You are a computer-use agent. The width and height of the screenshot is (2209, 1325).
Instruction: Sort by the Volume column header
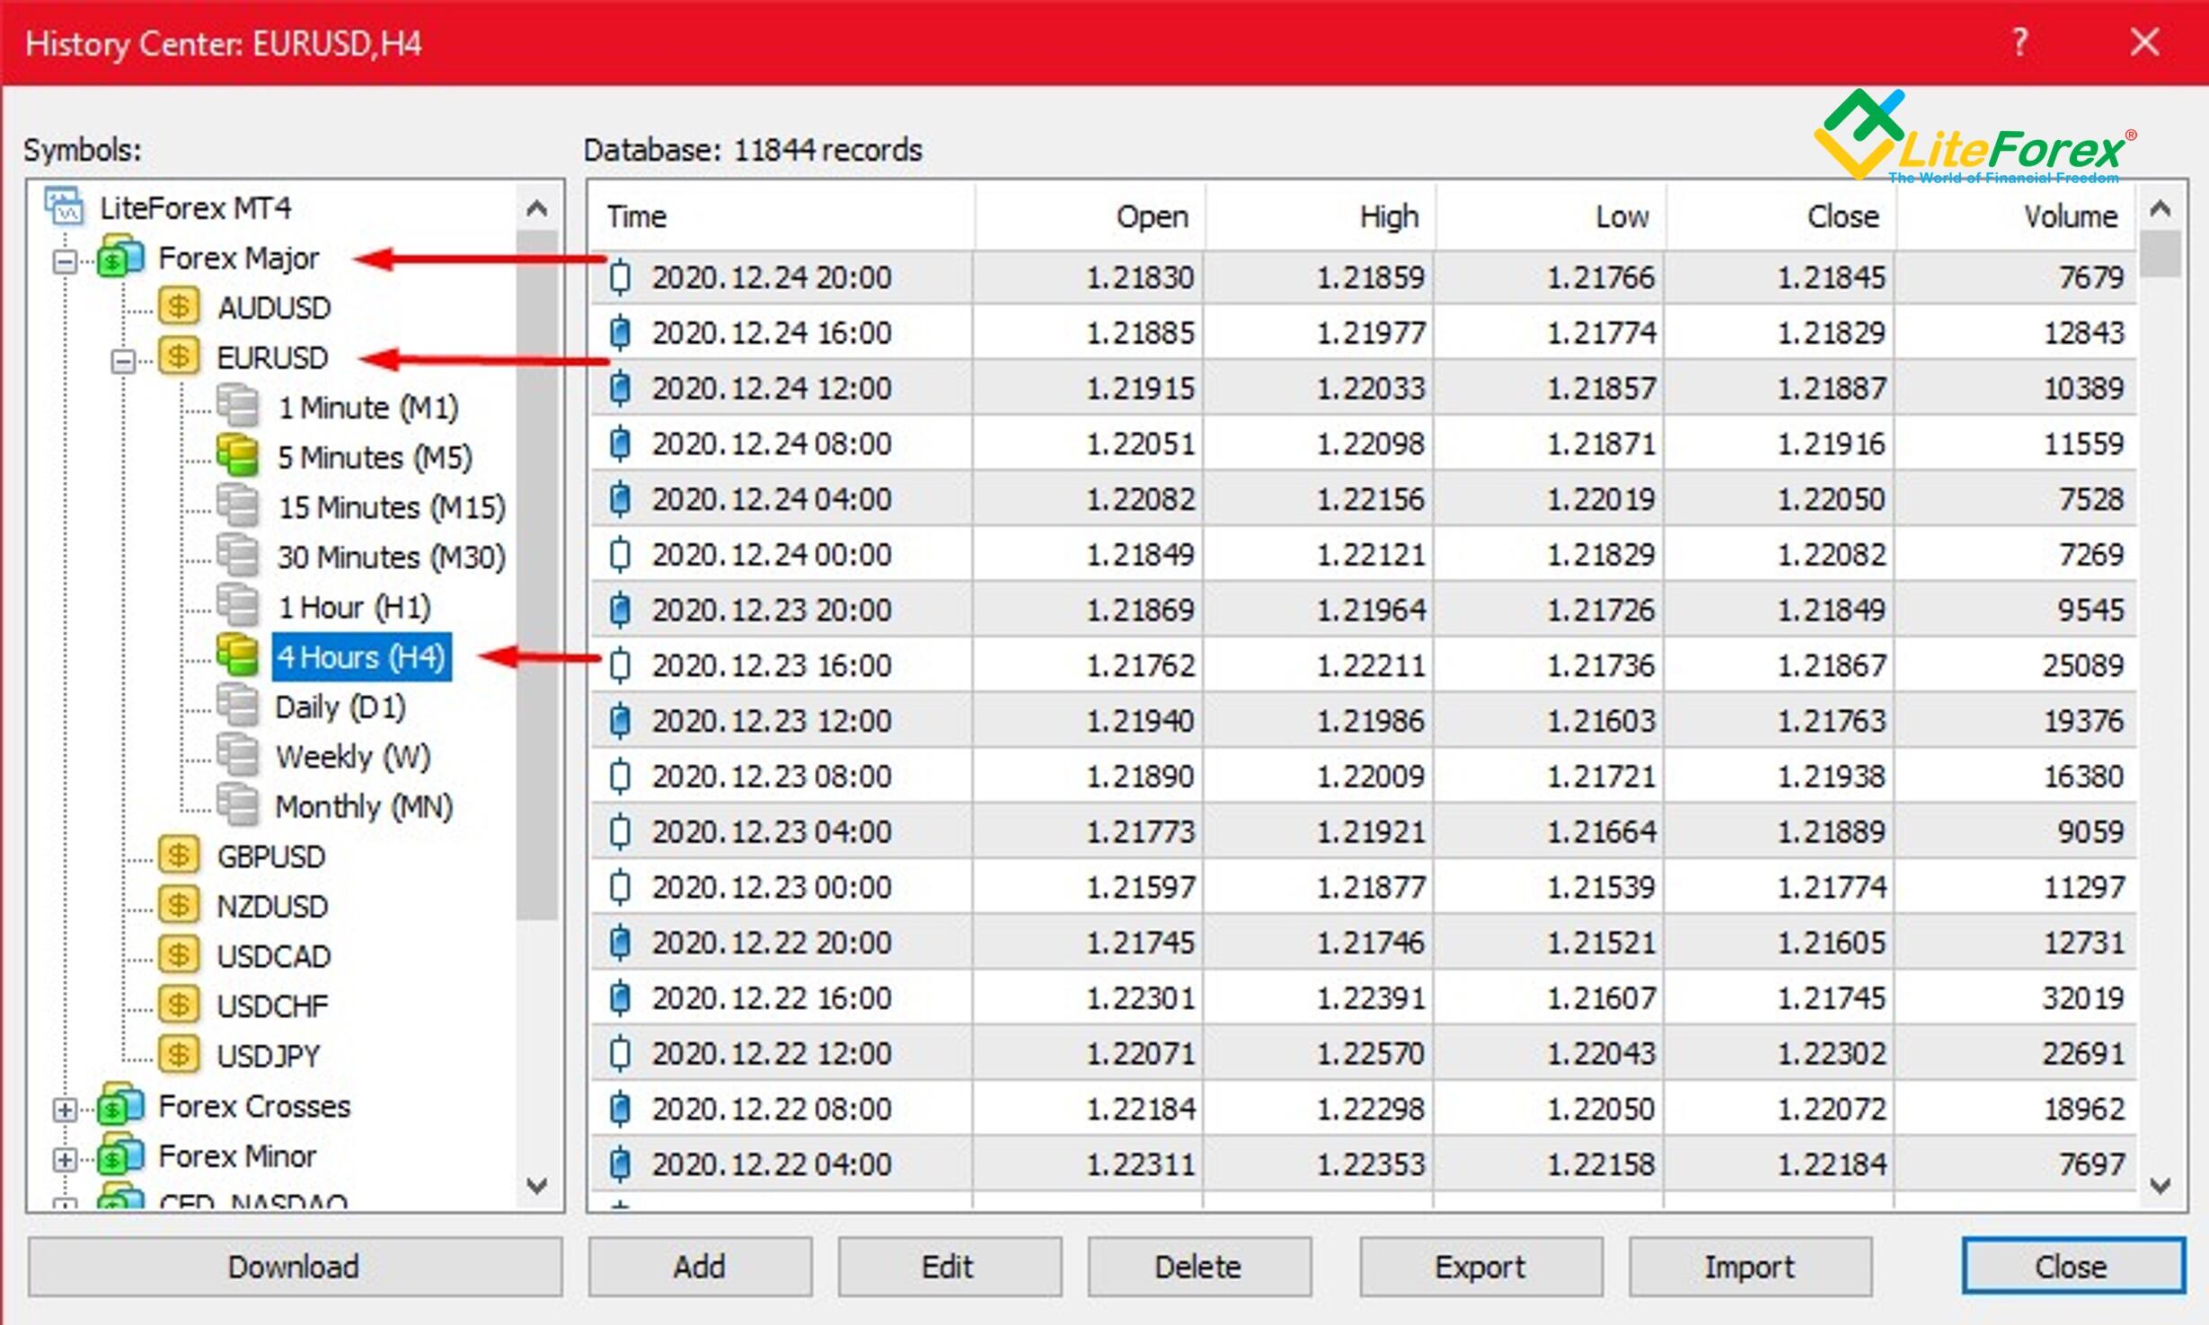[x=2070, y=215]
